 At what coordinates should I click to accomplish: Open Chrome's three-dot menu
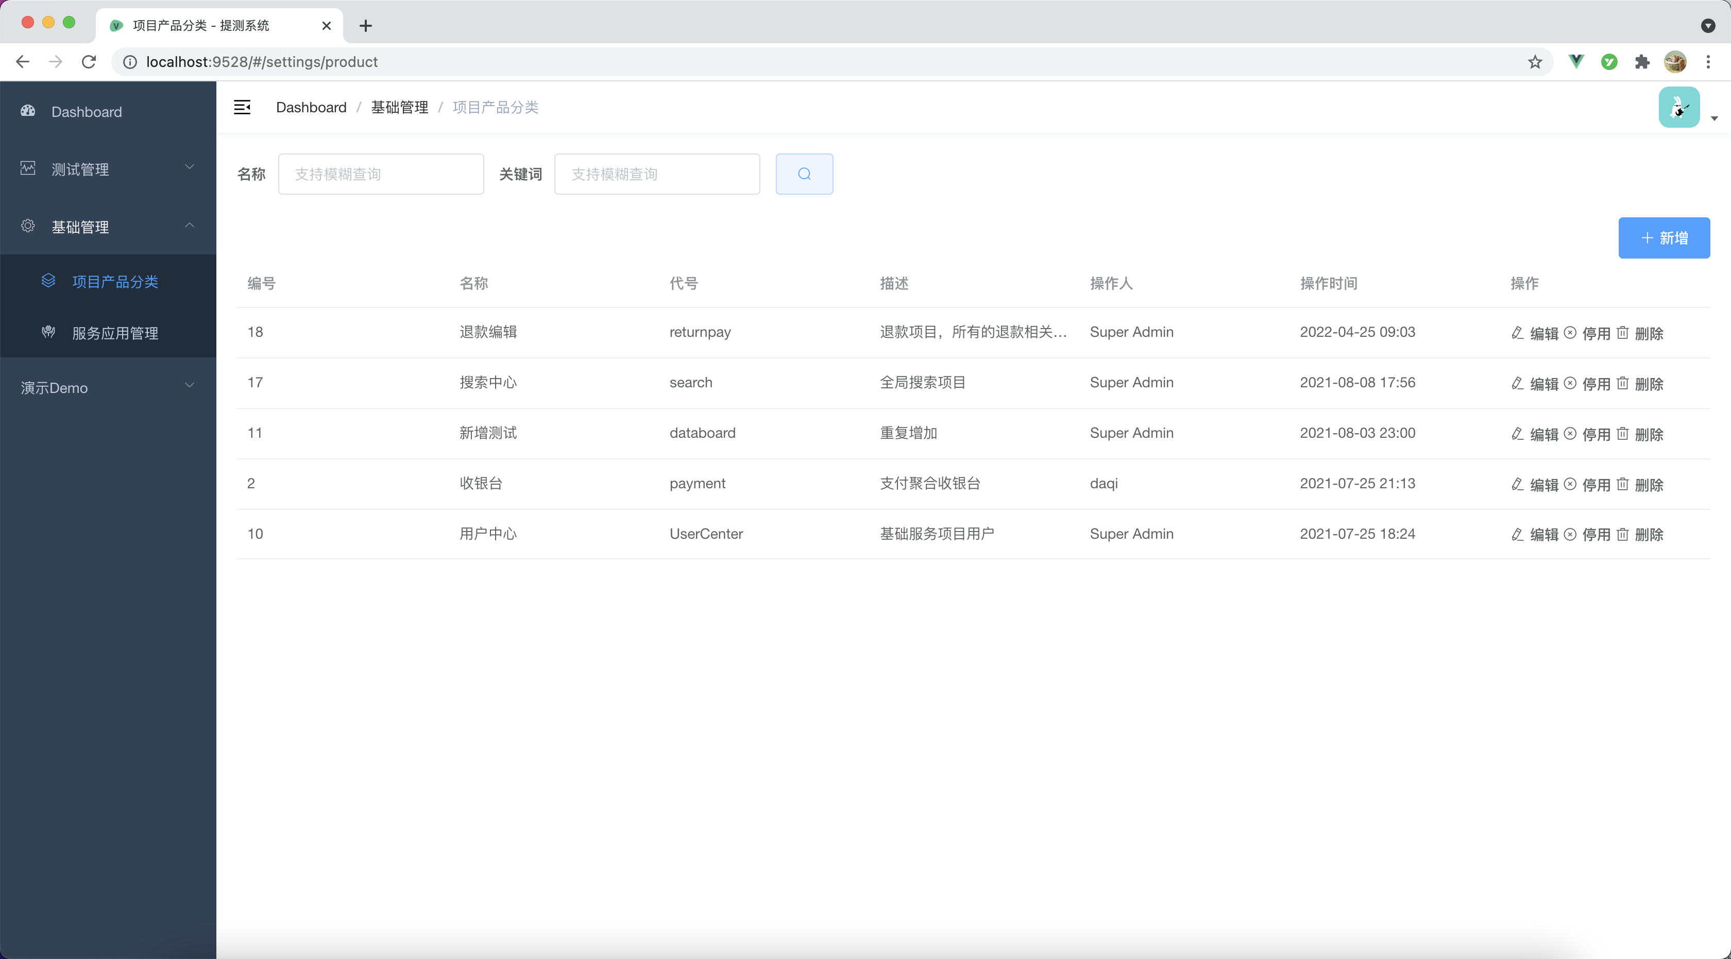[x=1708, y=62]
